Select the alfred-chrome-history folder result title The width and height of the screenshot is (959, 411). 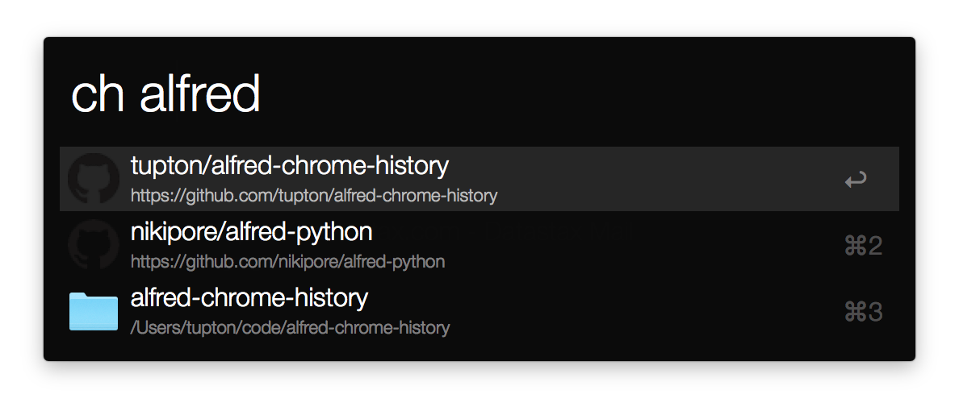(x=249, y=298)
